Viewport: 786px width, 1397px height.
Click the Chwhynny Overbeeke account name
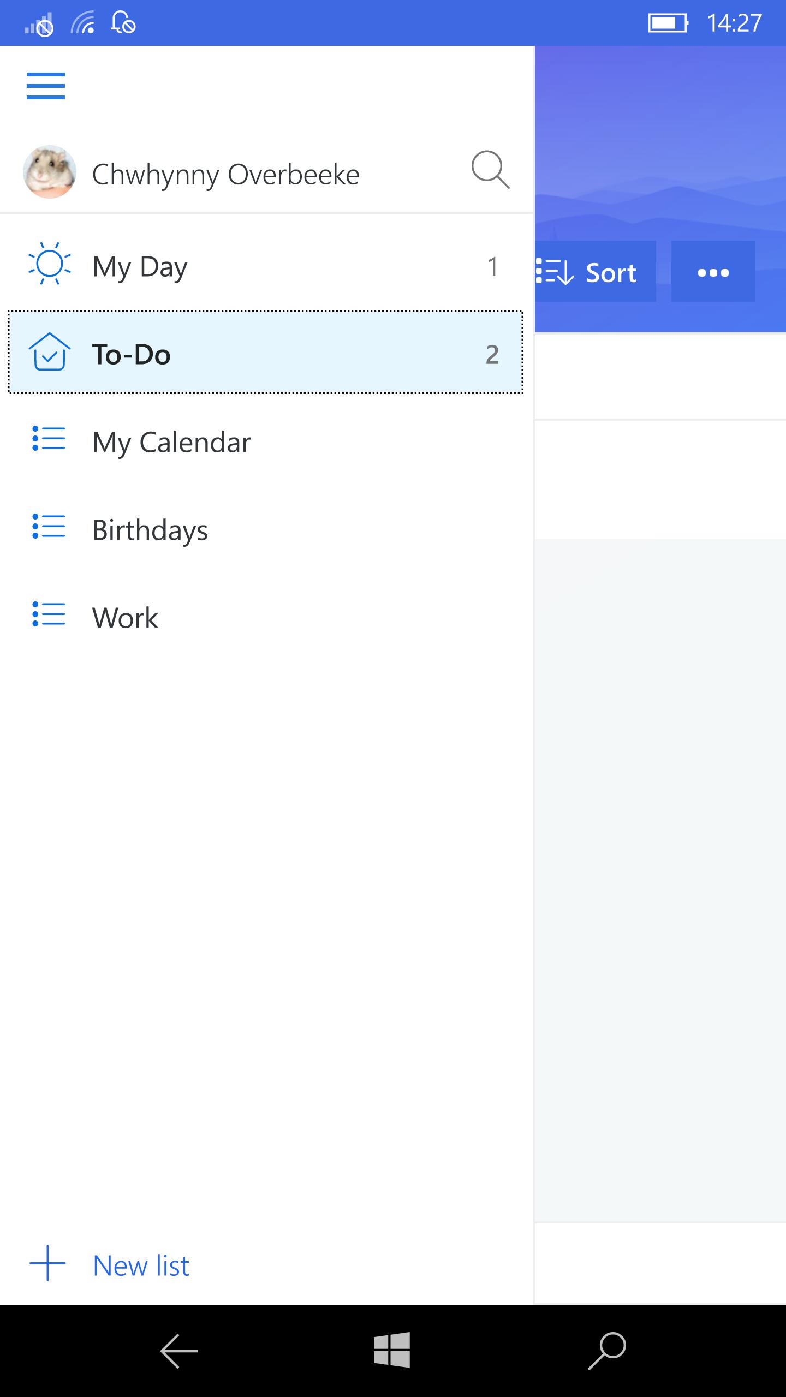pyautogui.click(x=225, y=175)
